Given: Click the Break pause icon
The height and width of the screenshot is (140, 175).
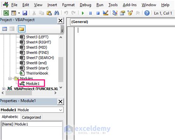Looking at the screenshot, I should 90,13.
